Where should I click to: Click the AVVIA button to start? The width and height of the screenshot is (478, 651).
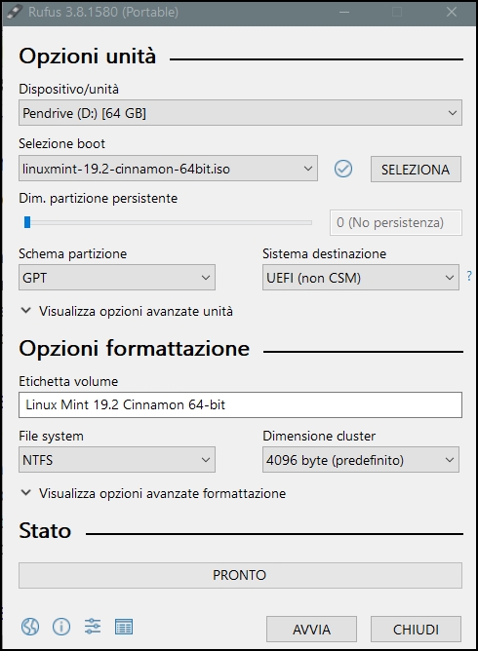tap(311, 629)
